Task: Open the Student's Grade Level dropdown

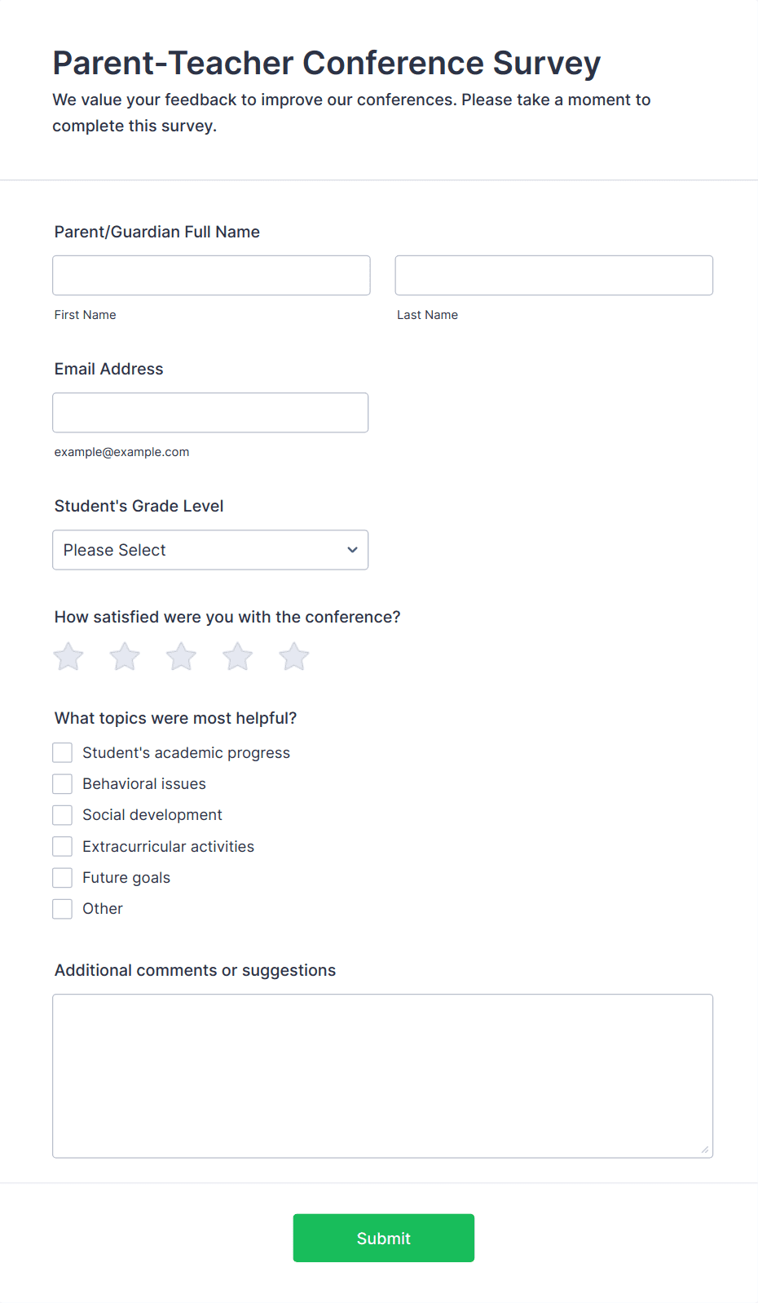Action: [x=210, y=550]
